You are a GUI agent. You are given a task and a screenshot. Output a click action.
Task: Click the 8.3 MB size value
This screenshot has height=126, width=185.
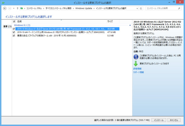pyautogui.click(x=110, y=36)
